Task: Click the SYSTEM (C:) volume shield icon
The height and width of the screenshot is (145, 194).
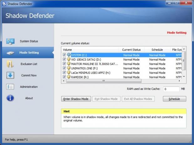Action: coord(69,55)
